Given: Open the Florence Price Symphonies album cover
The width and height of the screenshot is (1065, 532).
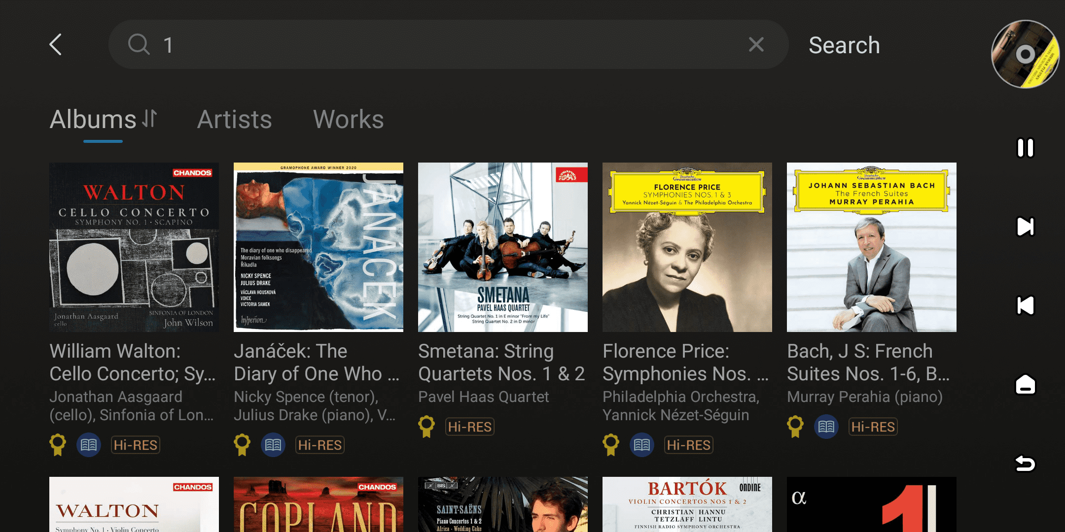Looking at the screenshot, I should (x=687, y=247).
